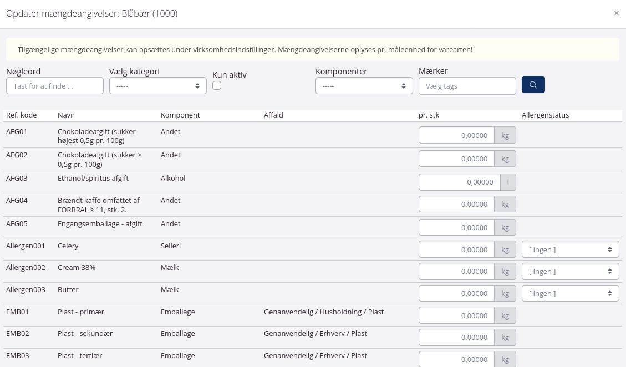Click the Mærker tags input field
Viewport: 626px width, 367px height.
coord(467,86)
